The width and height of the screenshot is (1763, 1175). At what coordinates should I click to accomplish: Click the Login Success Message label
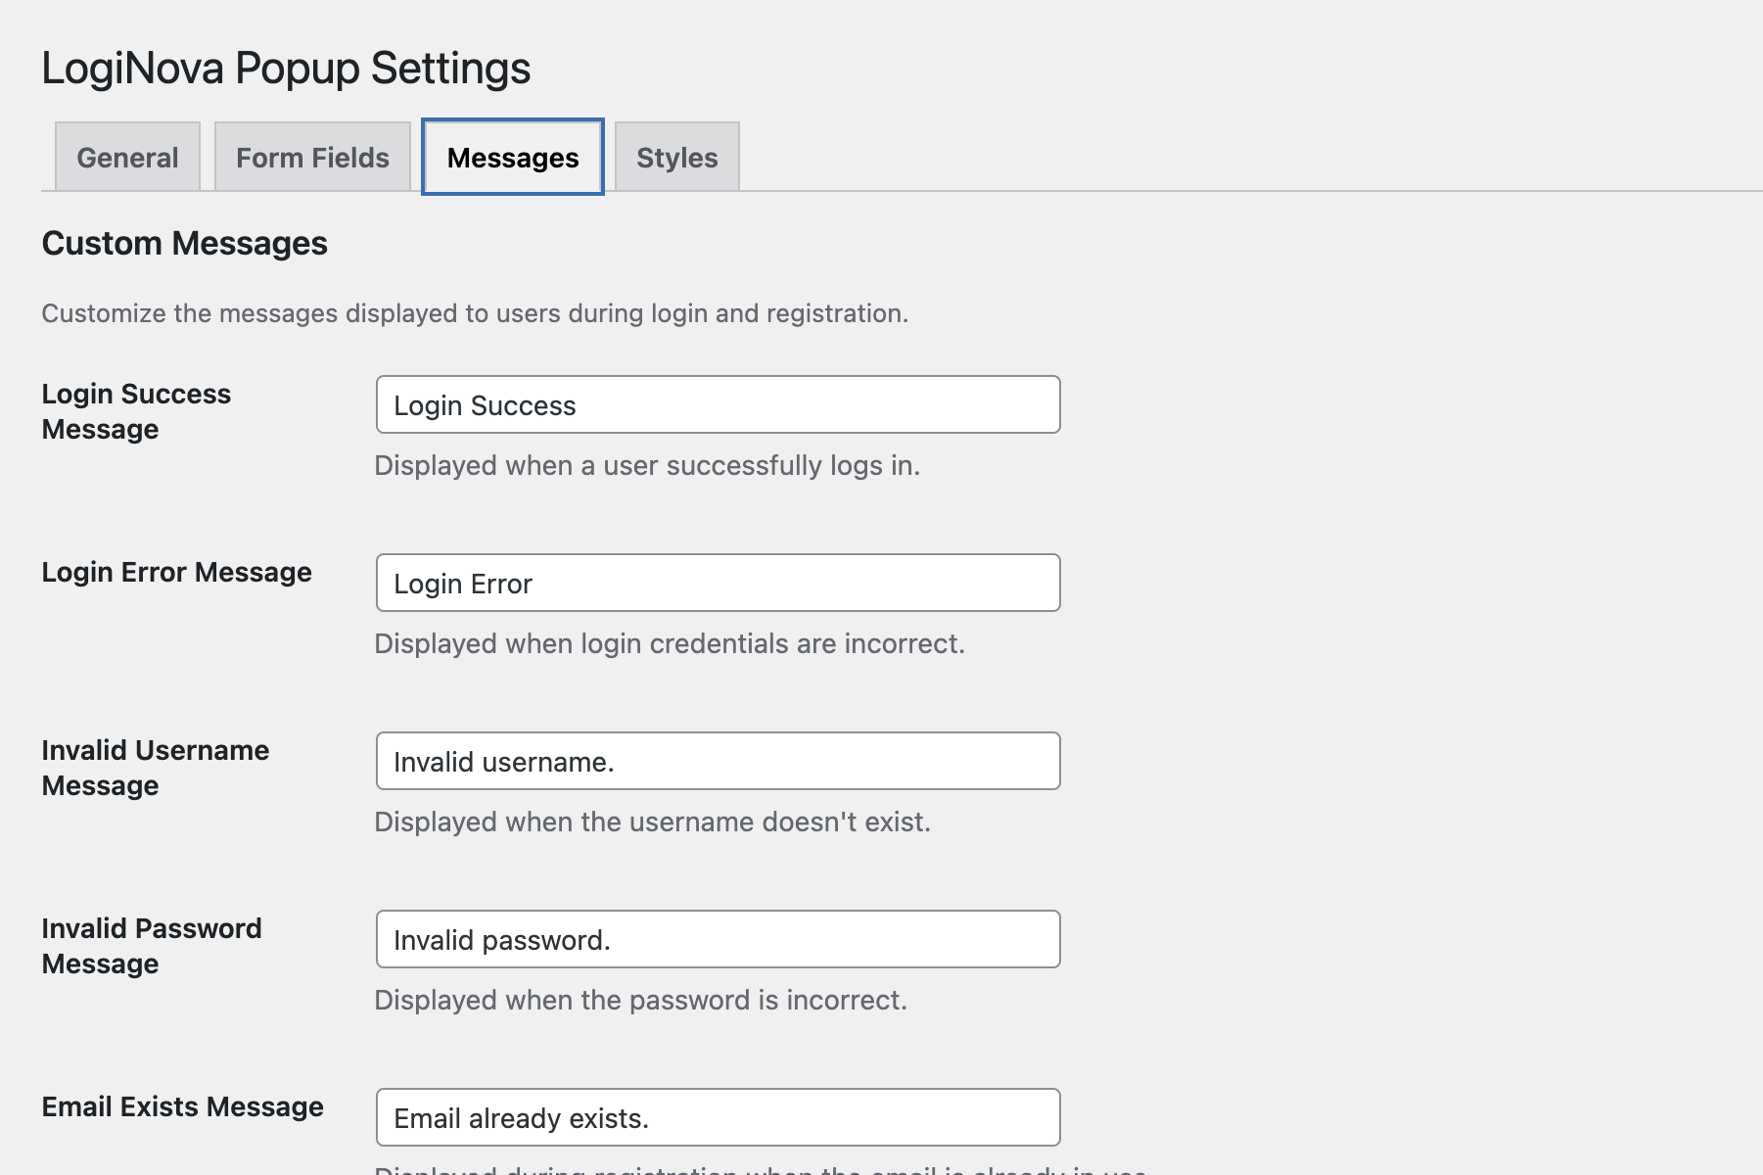click(x=136, y=410)
